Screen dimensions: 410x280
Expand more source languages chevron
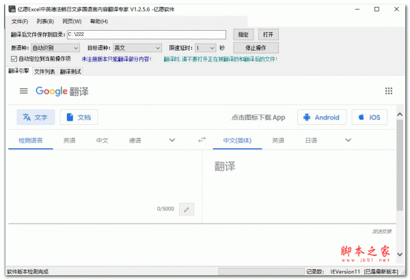coord(172,140)
